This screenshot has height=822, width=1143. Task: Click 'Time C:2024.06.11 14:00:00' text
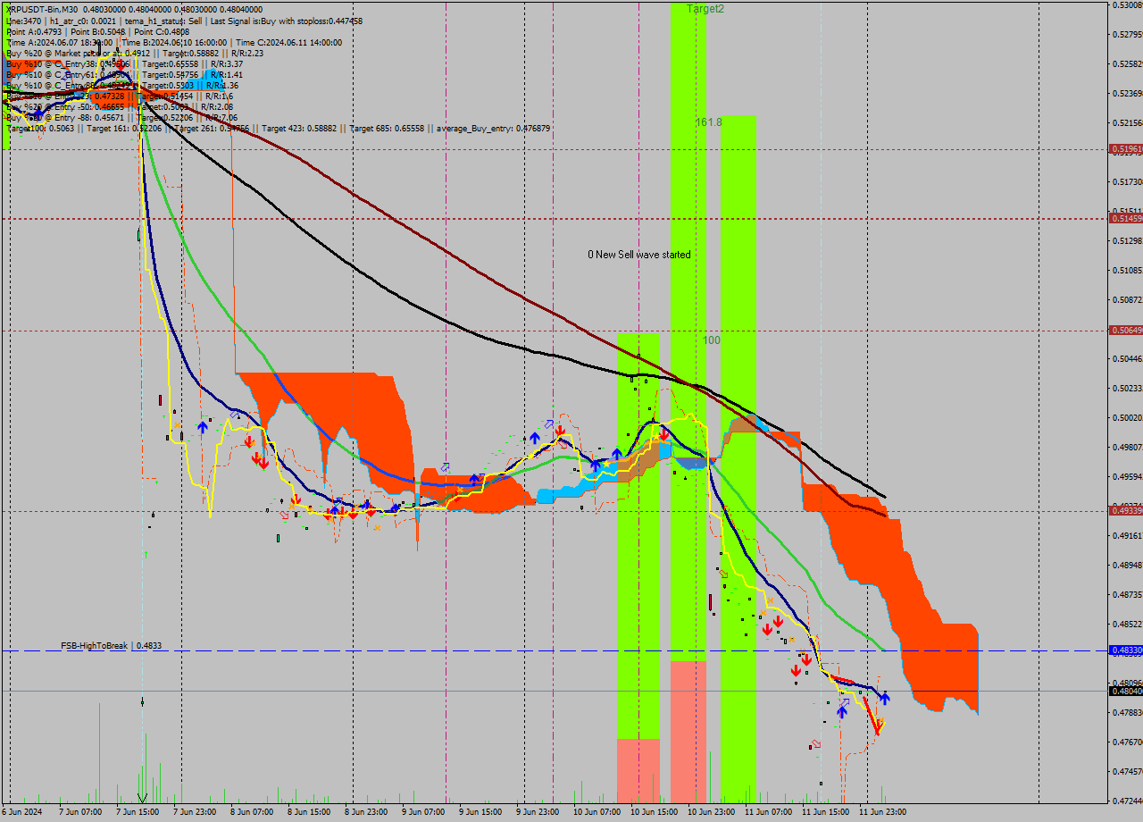[x=289, y=42]
